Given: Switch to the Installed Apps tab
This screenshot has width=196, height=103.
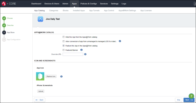Looking at the screenshot, I should tap(79, 10).
